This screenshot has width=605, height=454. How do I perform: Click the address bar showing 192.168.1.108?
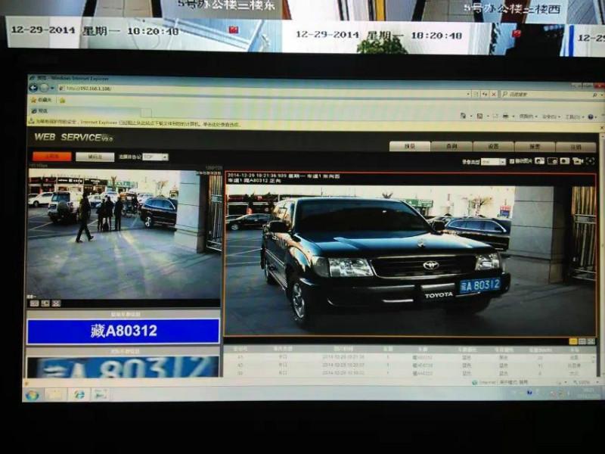pos(262,89)
